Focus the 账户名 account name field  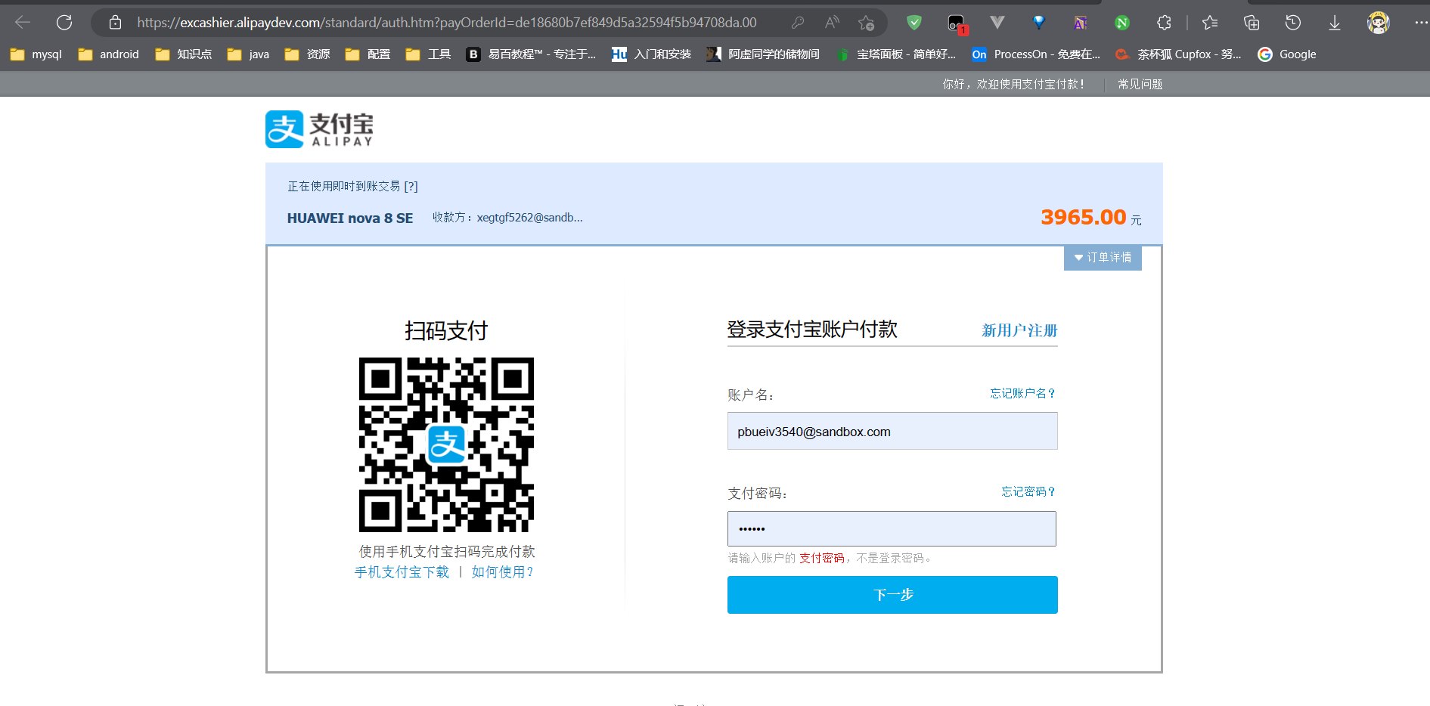coord(892,431)
